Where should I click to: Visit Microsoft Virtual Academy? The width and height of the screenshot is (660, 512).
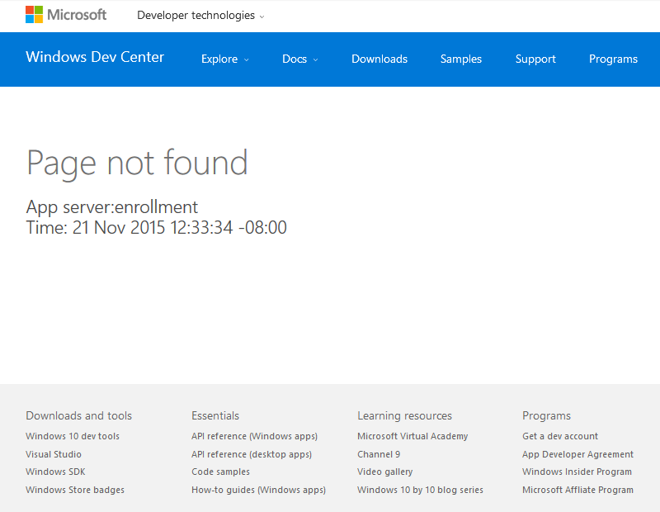pos(412,435)
